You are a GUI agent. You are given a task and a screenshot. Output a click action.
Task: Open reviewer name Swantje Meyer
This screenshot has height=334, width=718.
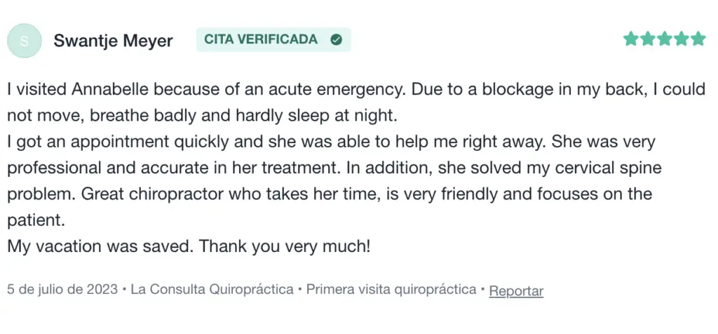[x=113, y=41]
